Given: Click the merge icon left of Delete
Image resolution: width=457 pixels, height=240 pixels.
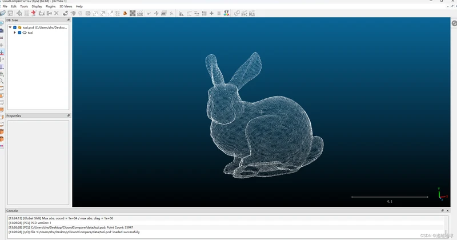Looking at the screenshot, I should [49, 13].
